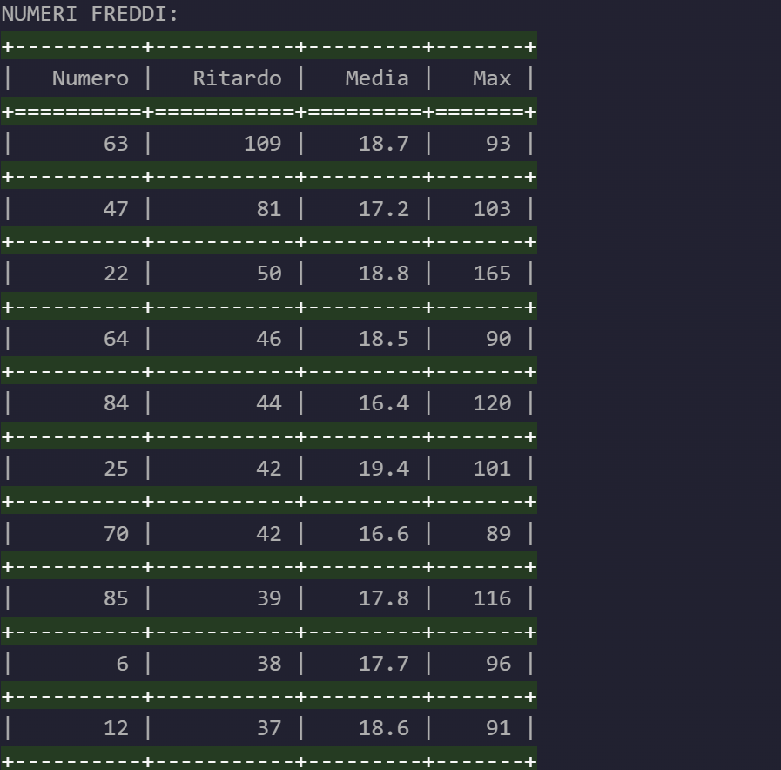Select the "Ritardo" column header
The width and height of the screenshot is (781, 770).
coord(237,78)
